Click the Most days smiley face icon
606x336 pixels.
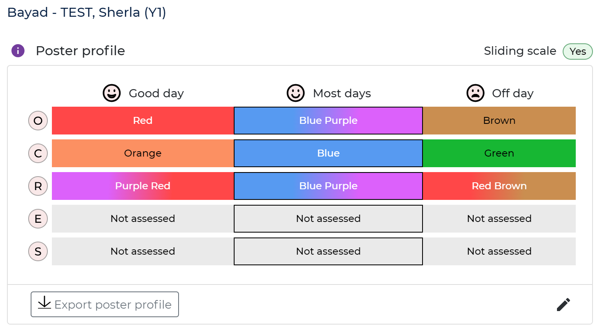coord(296,93)
